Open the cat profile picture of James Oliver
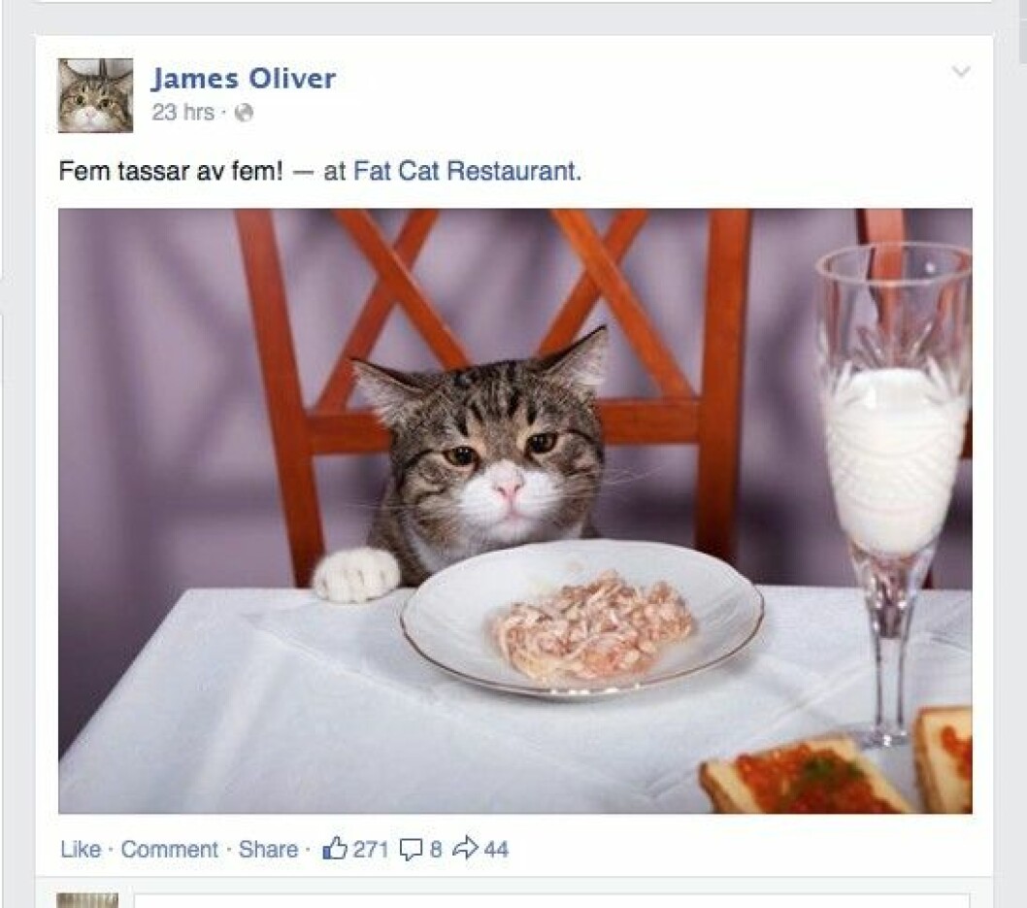This screenshot has height=908, width=1027. point(96,95)
